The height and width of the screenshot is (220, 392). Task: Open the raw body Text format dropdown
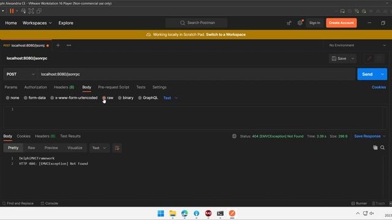point(170,98)
